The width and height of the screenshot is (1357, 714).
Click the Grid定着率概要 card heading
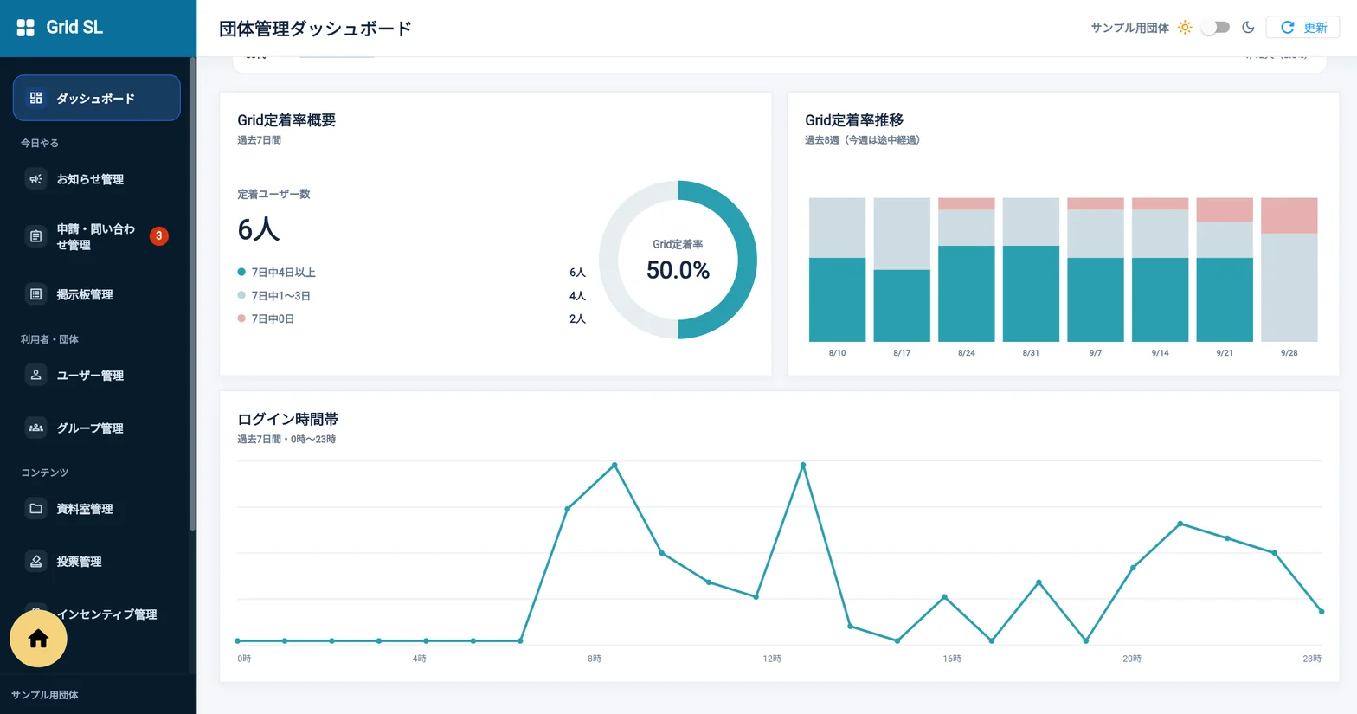coord(286,120)
